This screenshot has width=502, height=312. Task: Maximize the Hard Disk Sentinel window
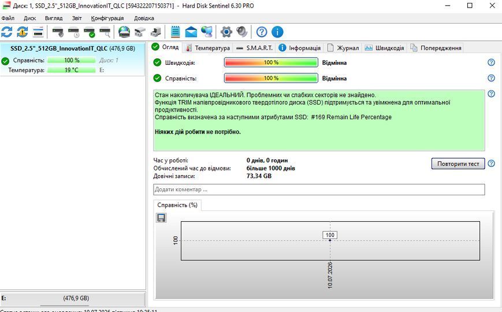coord(470,5)
